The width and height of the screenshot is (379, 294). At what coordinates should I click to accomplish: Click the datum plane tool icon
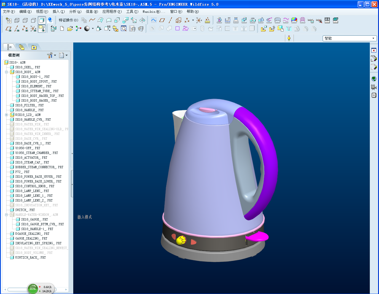point(162,20)
